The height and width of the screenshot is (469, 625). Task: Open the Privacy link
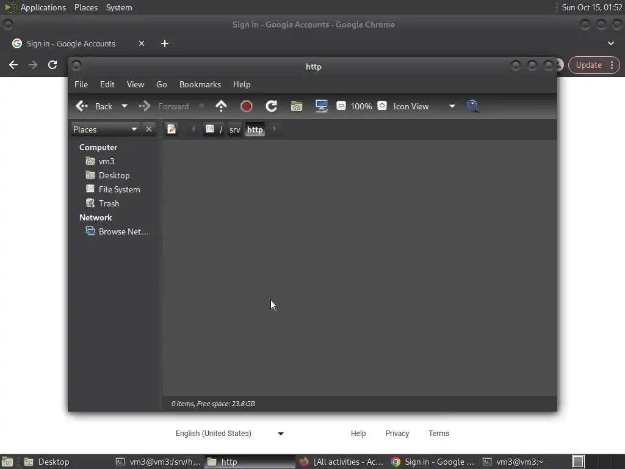point(397,434)
